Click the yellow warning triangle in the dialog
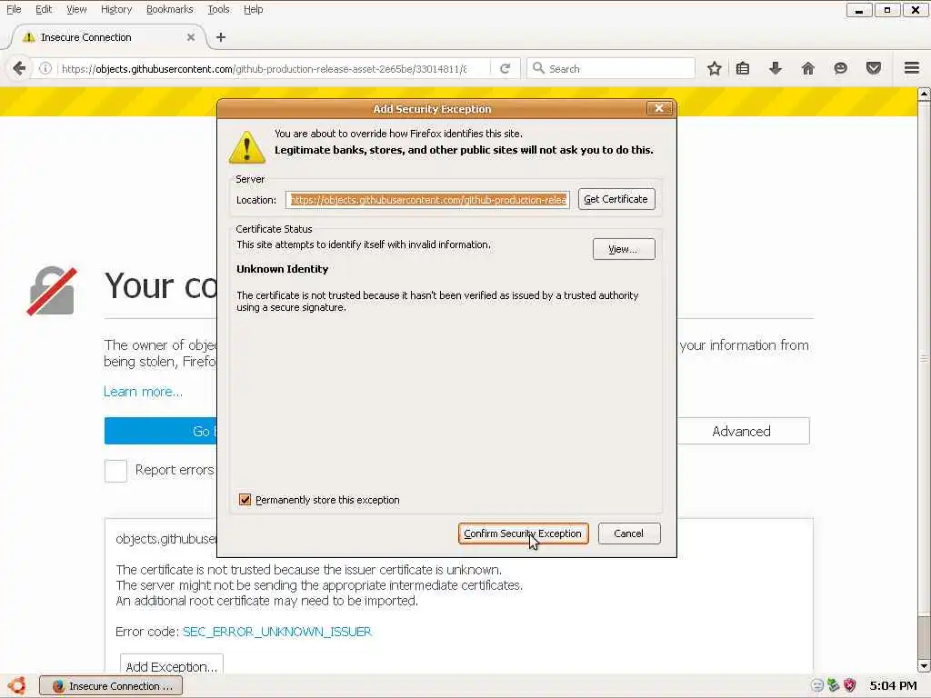 click(x=247, y=146)
